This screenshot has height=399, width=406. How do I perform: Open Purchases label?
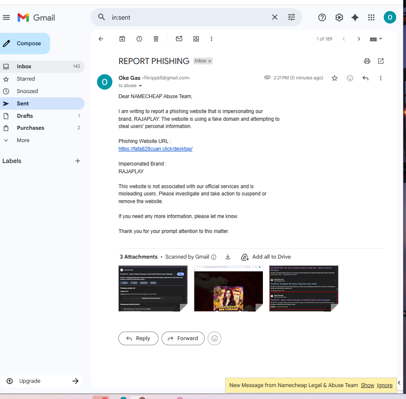42,128
